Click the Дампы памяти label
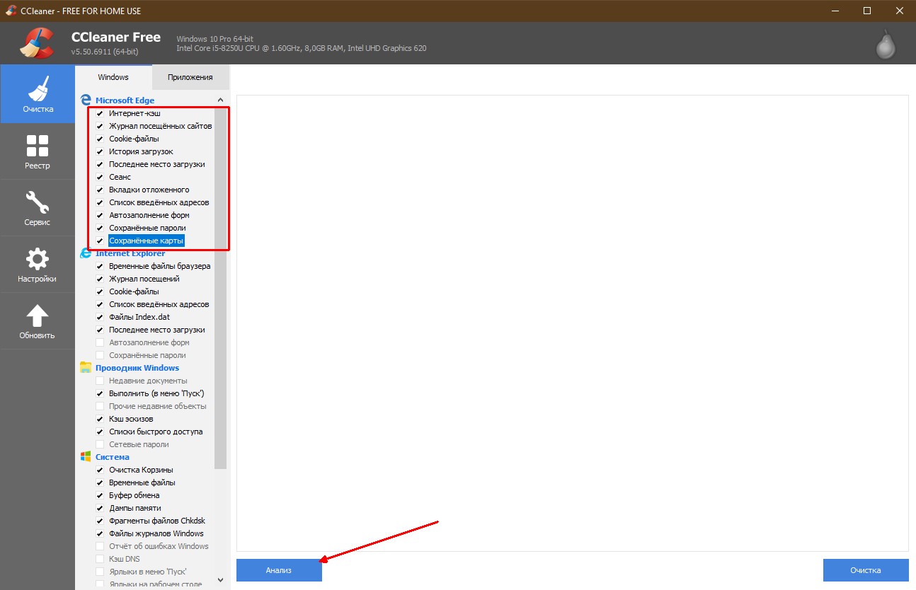 tap(134, 508)
